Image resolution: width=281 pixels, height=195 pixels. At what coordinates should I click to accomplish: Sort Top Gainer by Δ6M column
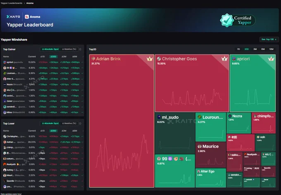(x=75, y=57)
